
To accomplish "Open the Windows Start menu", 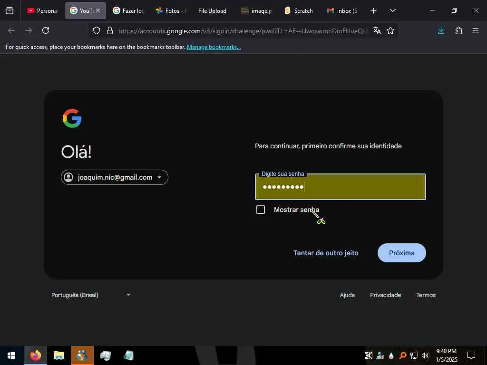I will click(11, 355).
